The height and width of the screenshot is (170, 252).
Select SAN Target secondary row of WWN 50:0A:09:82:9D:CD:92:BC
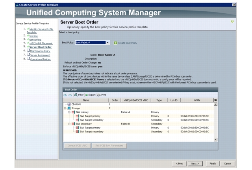pyautogui.click(x=139, y=132)
